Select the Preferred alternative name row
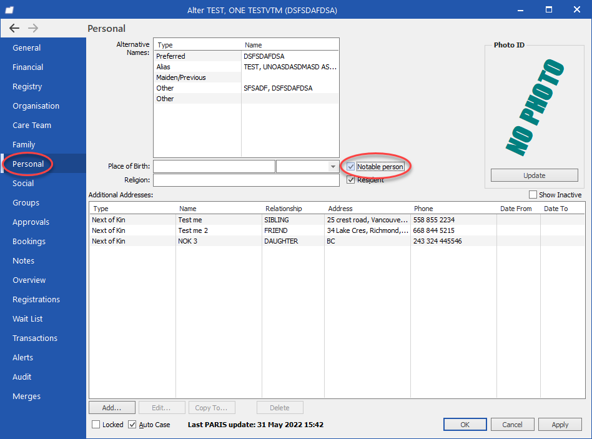The image size is (592, 439). (x=246, y=56)
